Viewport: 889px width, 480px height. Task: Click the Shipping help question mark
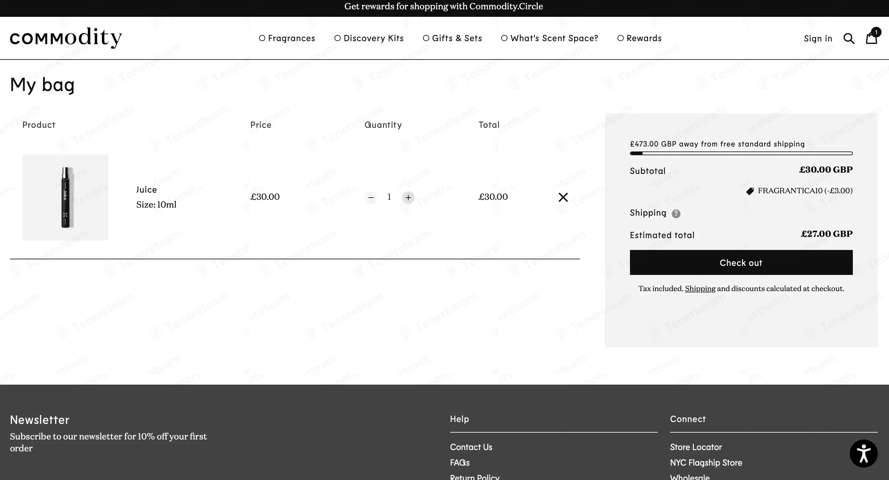tap(676, 214)
